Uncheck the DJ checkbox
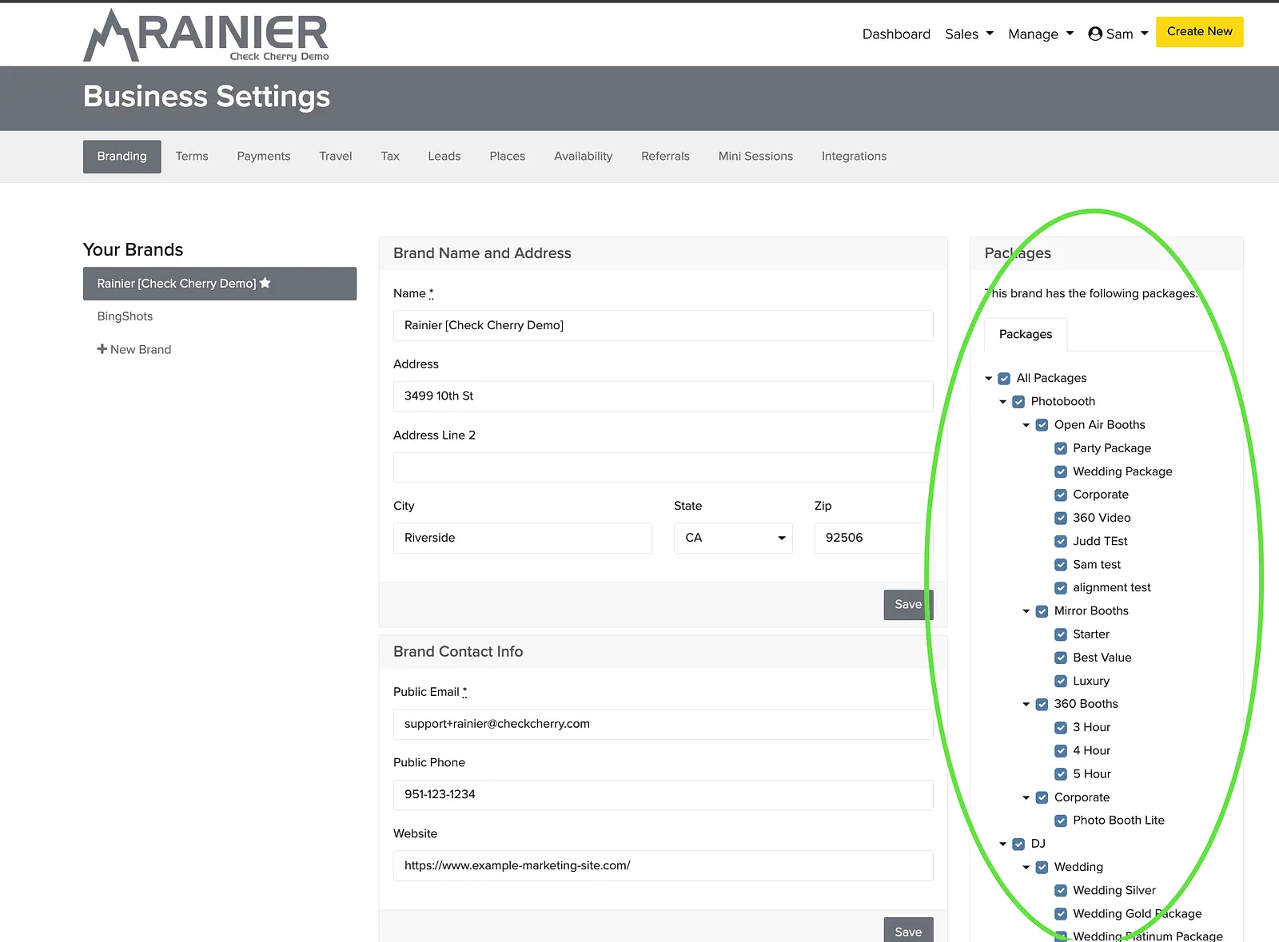 1018,844
